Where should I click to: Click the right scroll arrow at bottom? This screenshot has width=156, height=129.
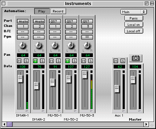click(146, 124)
